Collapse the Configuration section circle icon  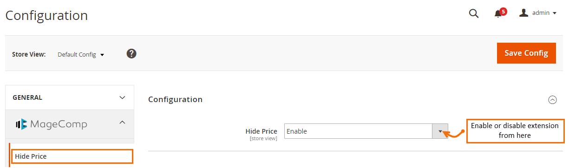pyautogui.click(x=552, y=99)
